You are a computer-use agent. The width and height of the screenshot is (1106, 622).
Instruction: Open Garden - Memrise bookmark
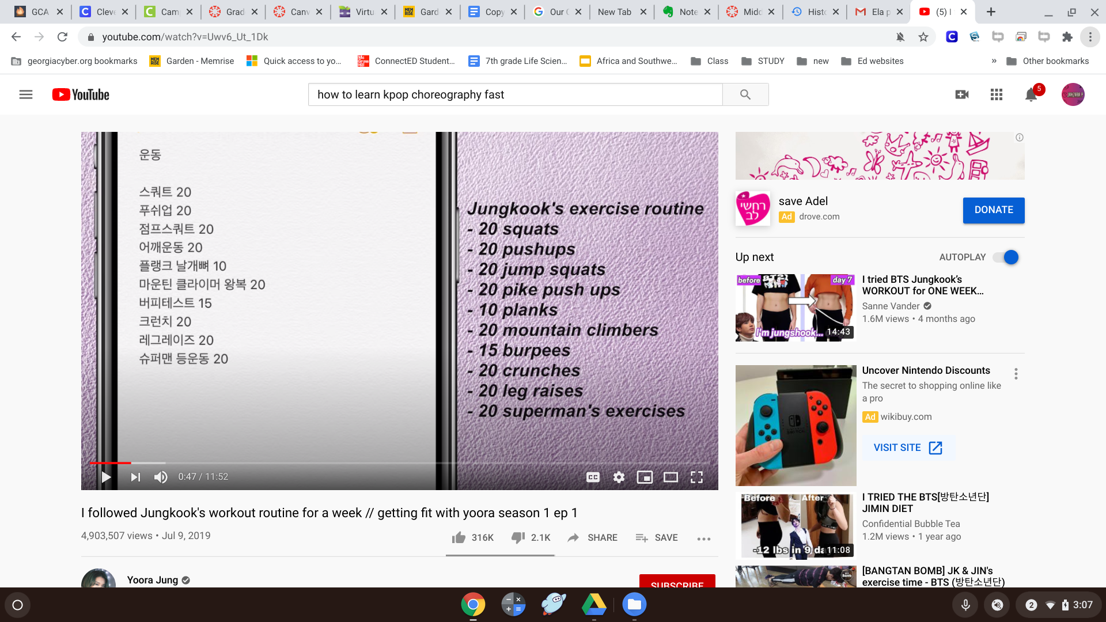(x=192, y=61)
